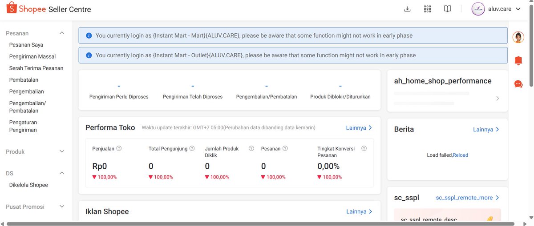Image resolution: width=534 pixels, height=226 pixels.
Task: Click Tingkat Konversi Pesanan 0,00% value
Action: pyautogui.click(x=328, y=167)
